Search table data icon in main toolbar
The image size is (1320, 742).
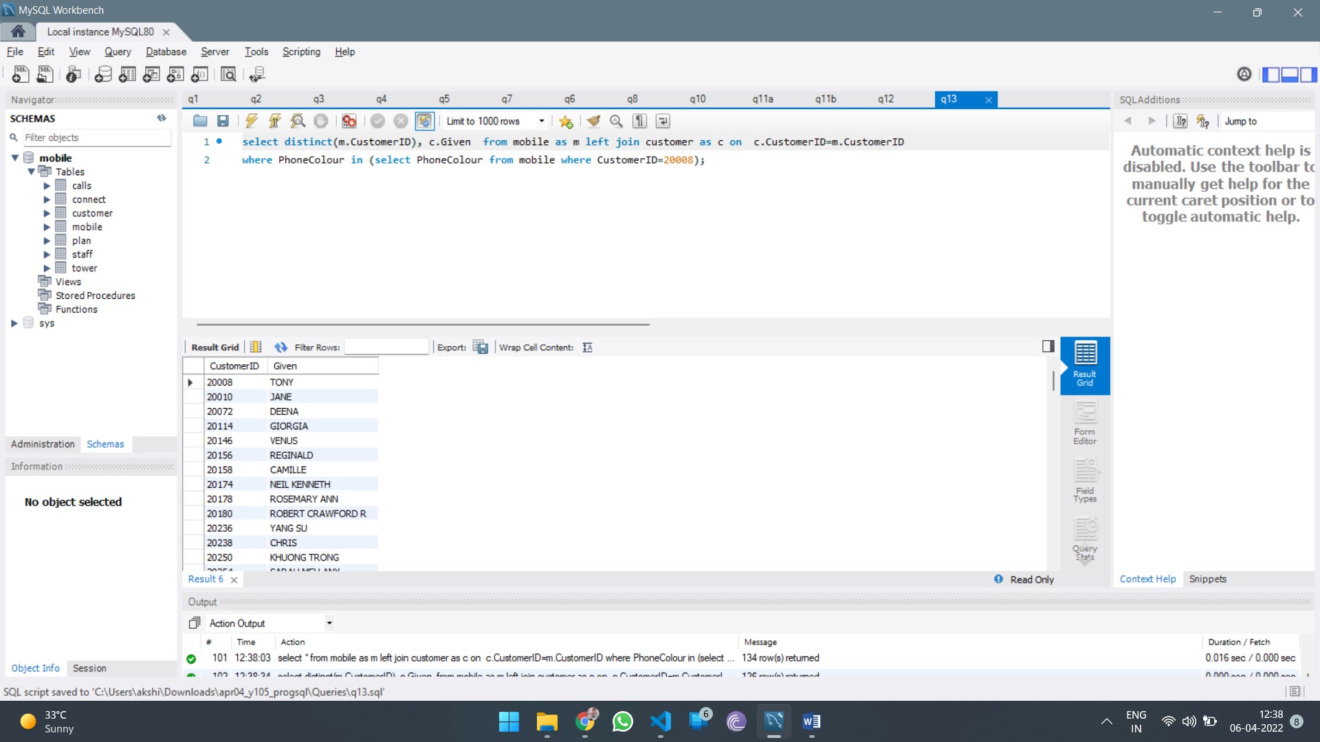pyautogui.click(x=228, y=74)
